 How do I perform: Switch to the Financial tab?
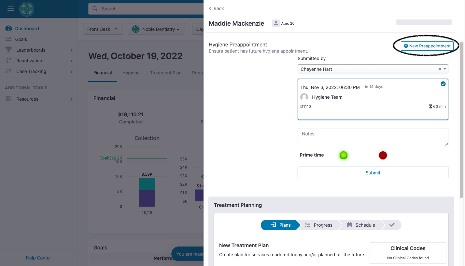[x=103, y=73]
